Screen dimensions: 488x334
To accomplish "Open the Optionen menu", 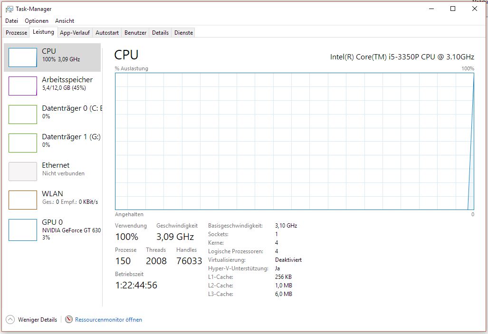I will pyautogui.click(x=36, y=20).
